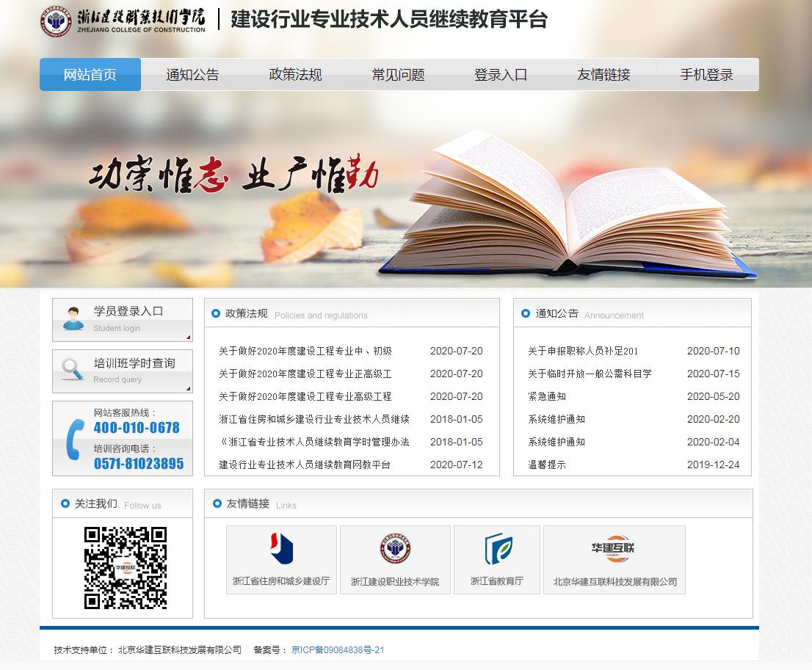Open the 通知公告 navigation tab

click(x=192, y=75)
